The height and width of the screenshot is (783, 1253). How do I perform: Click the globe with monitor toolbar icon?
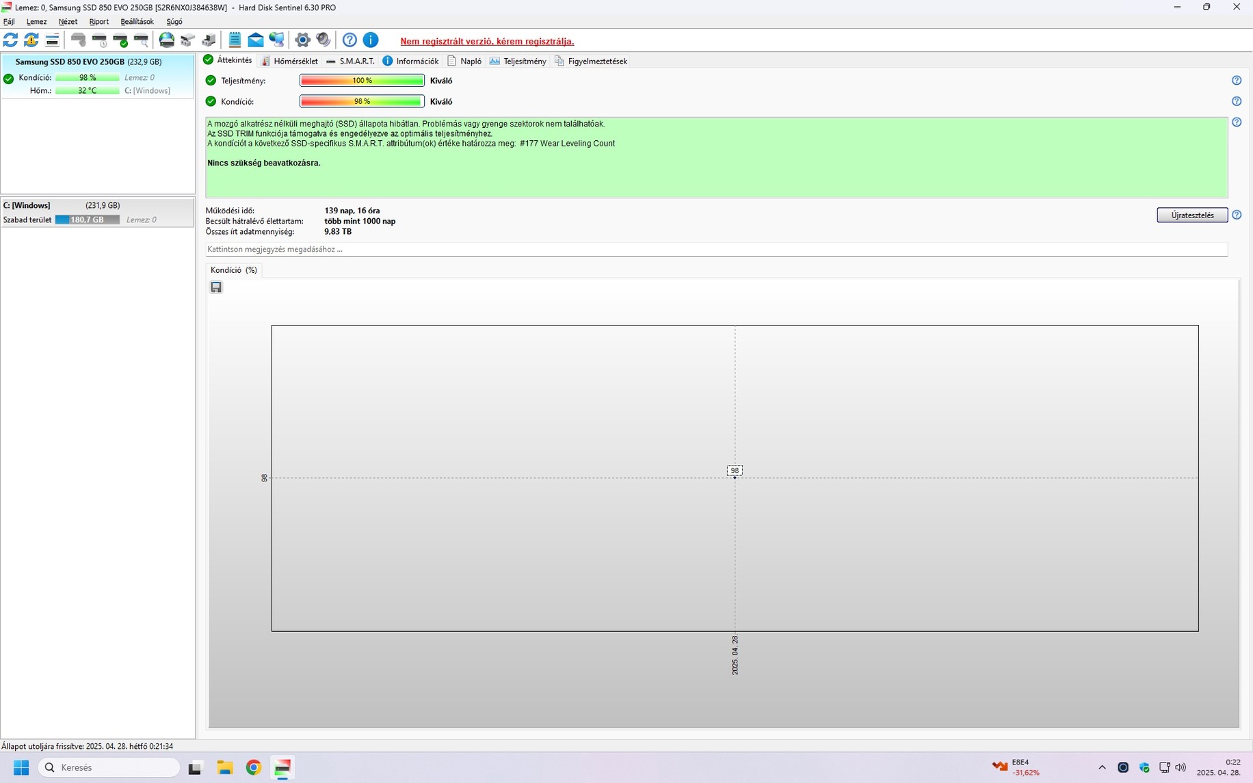point(276,40)
